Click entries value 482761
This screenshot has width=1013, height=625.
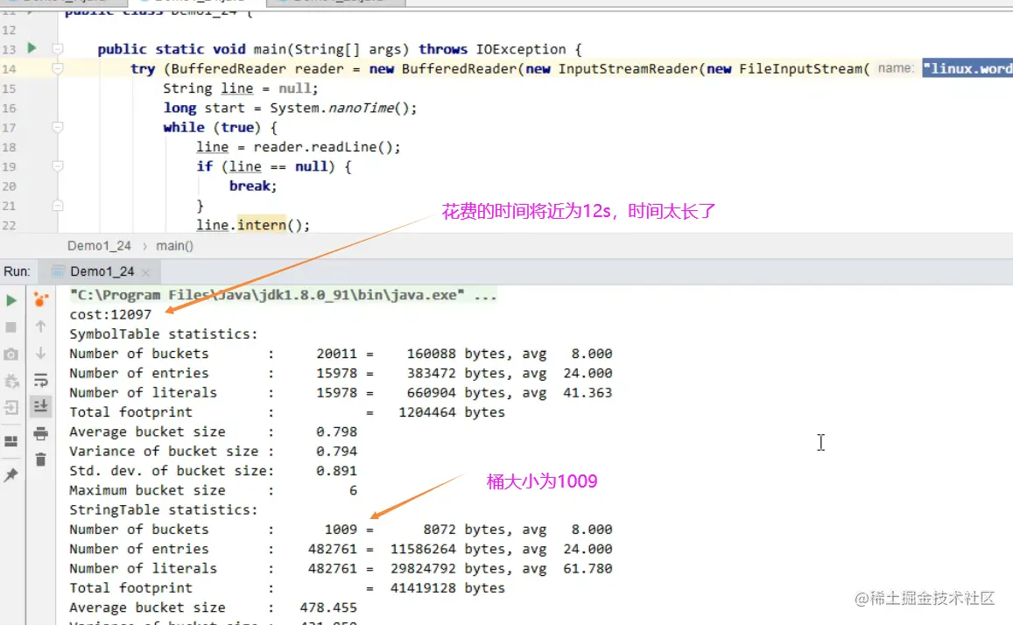pos(332,549)
